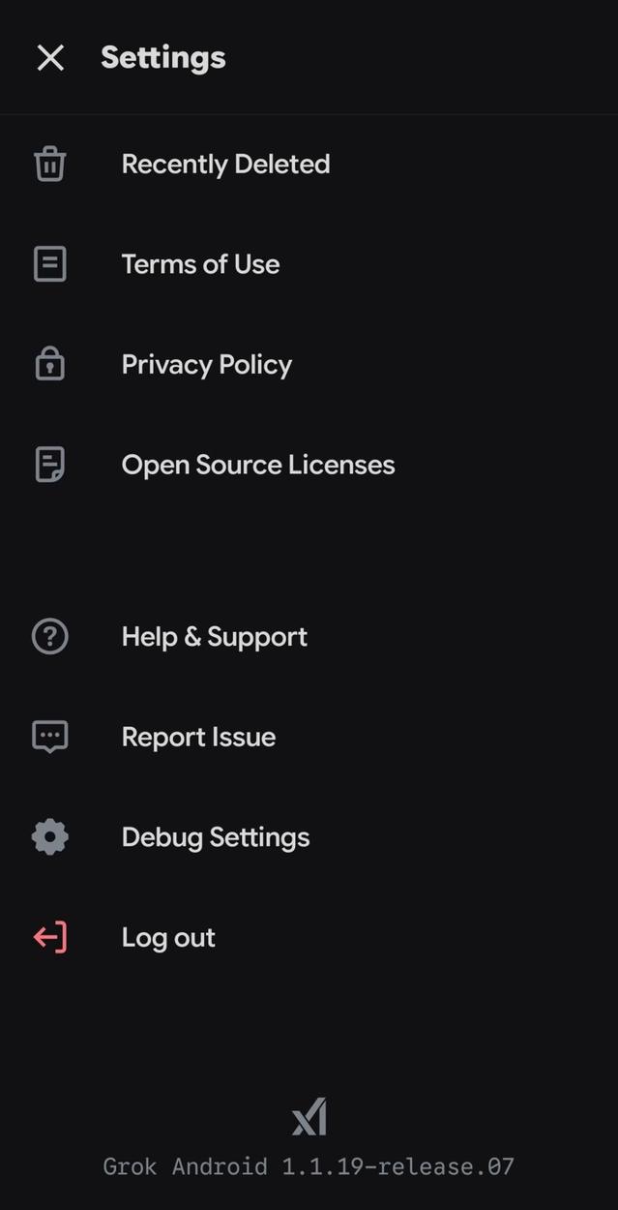Open Help & Support

tap(214, 636)
